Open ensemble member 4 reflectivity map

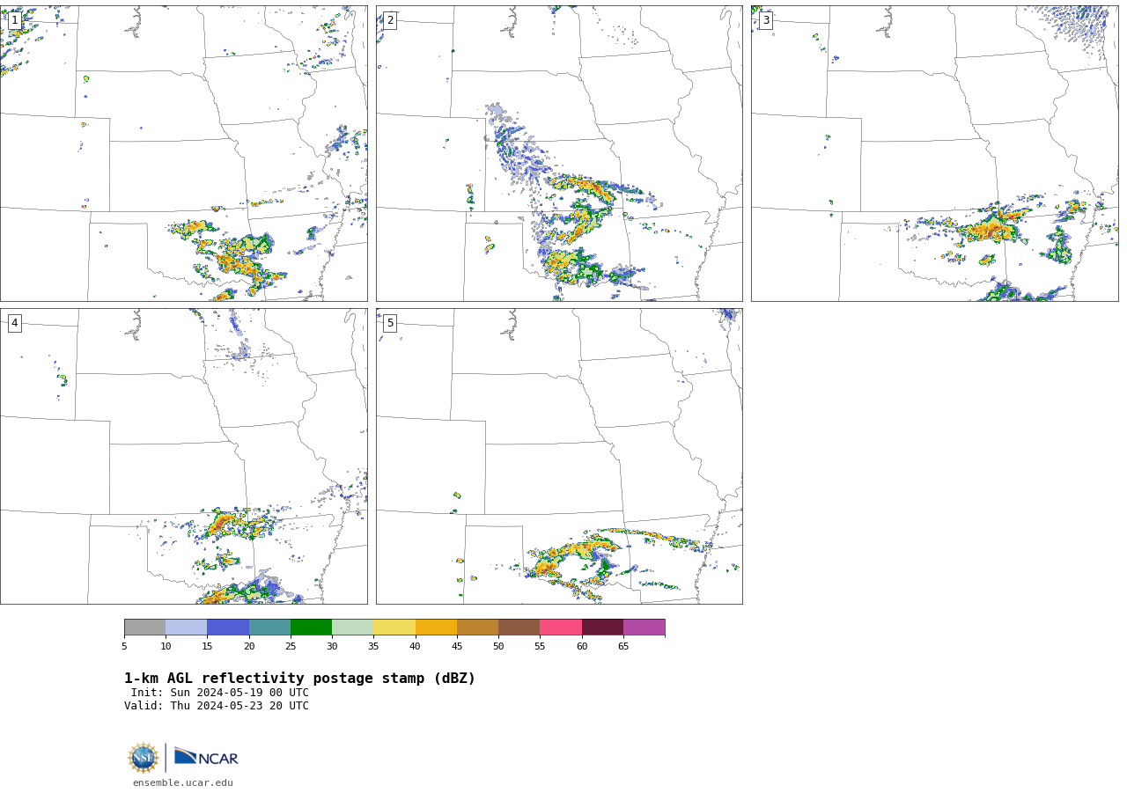point(183,456)
